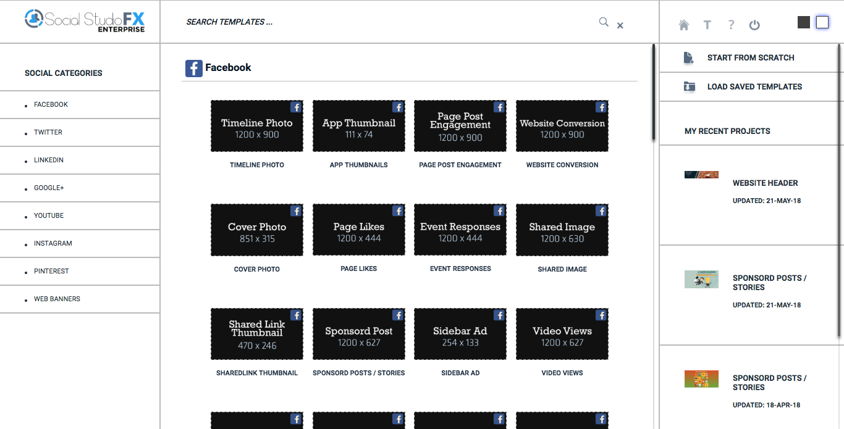Open the Facebook social category
Image resolution: width=844 pixels, height=429 pixels.
(80, 105)
